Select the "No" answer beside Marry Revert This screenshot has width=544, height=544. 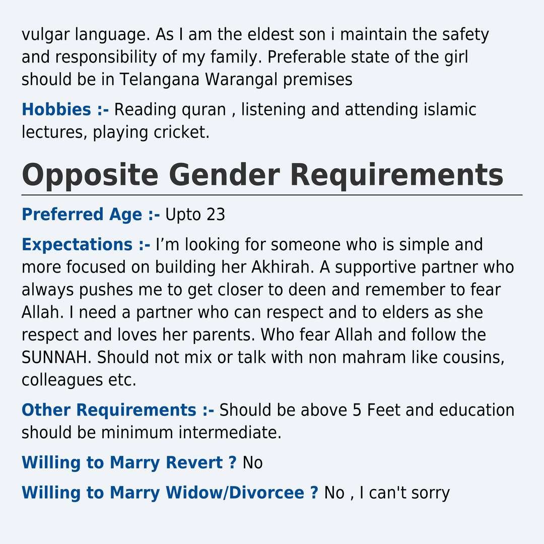pos(252,462)
